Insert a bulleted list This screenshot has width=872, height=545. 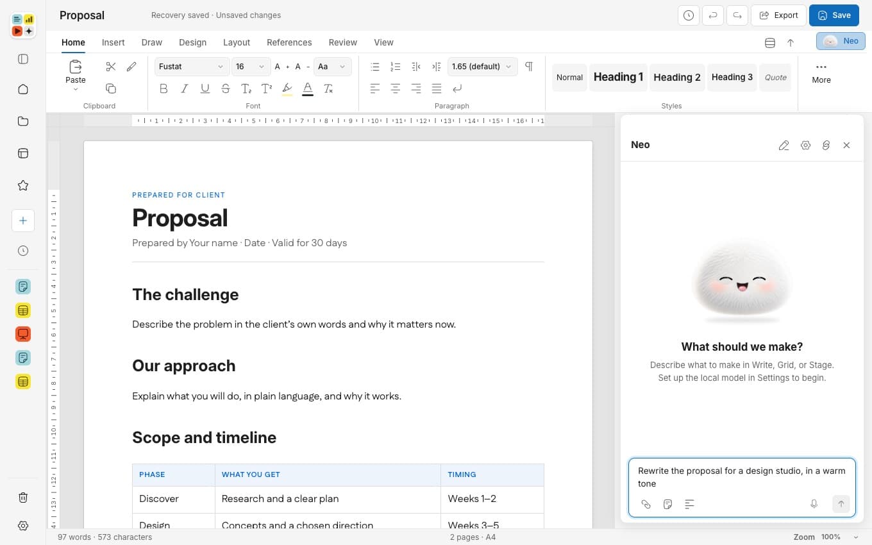375,67
